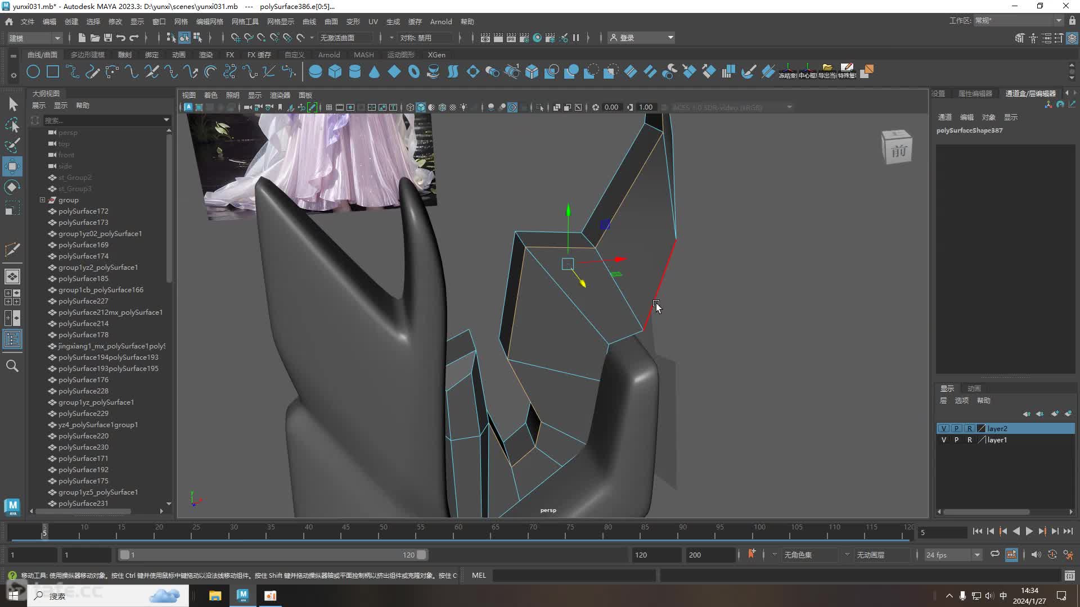This screenshot has height=607, width=1080.
Task: Activate the Rotate tool in toolbox
Action: [x=12, y=187]
